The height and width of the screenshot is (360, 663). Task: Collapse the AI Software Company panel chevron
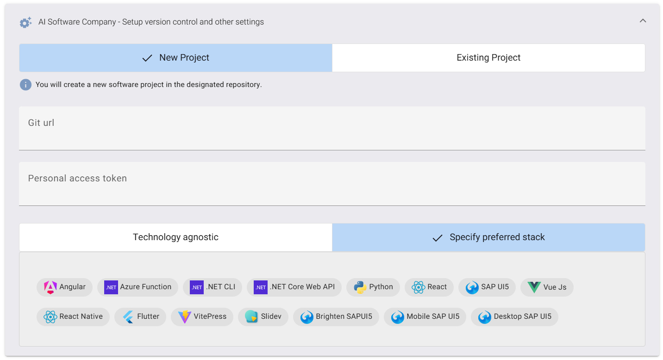(x=643, y=21)
